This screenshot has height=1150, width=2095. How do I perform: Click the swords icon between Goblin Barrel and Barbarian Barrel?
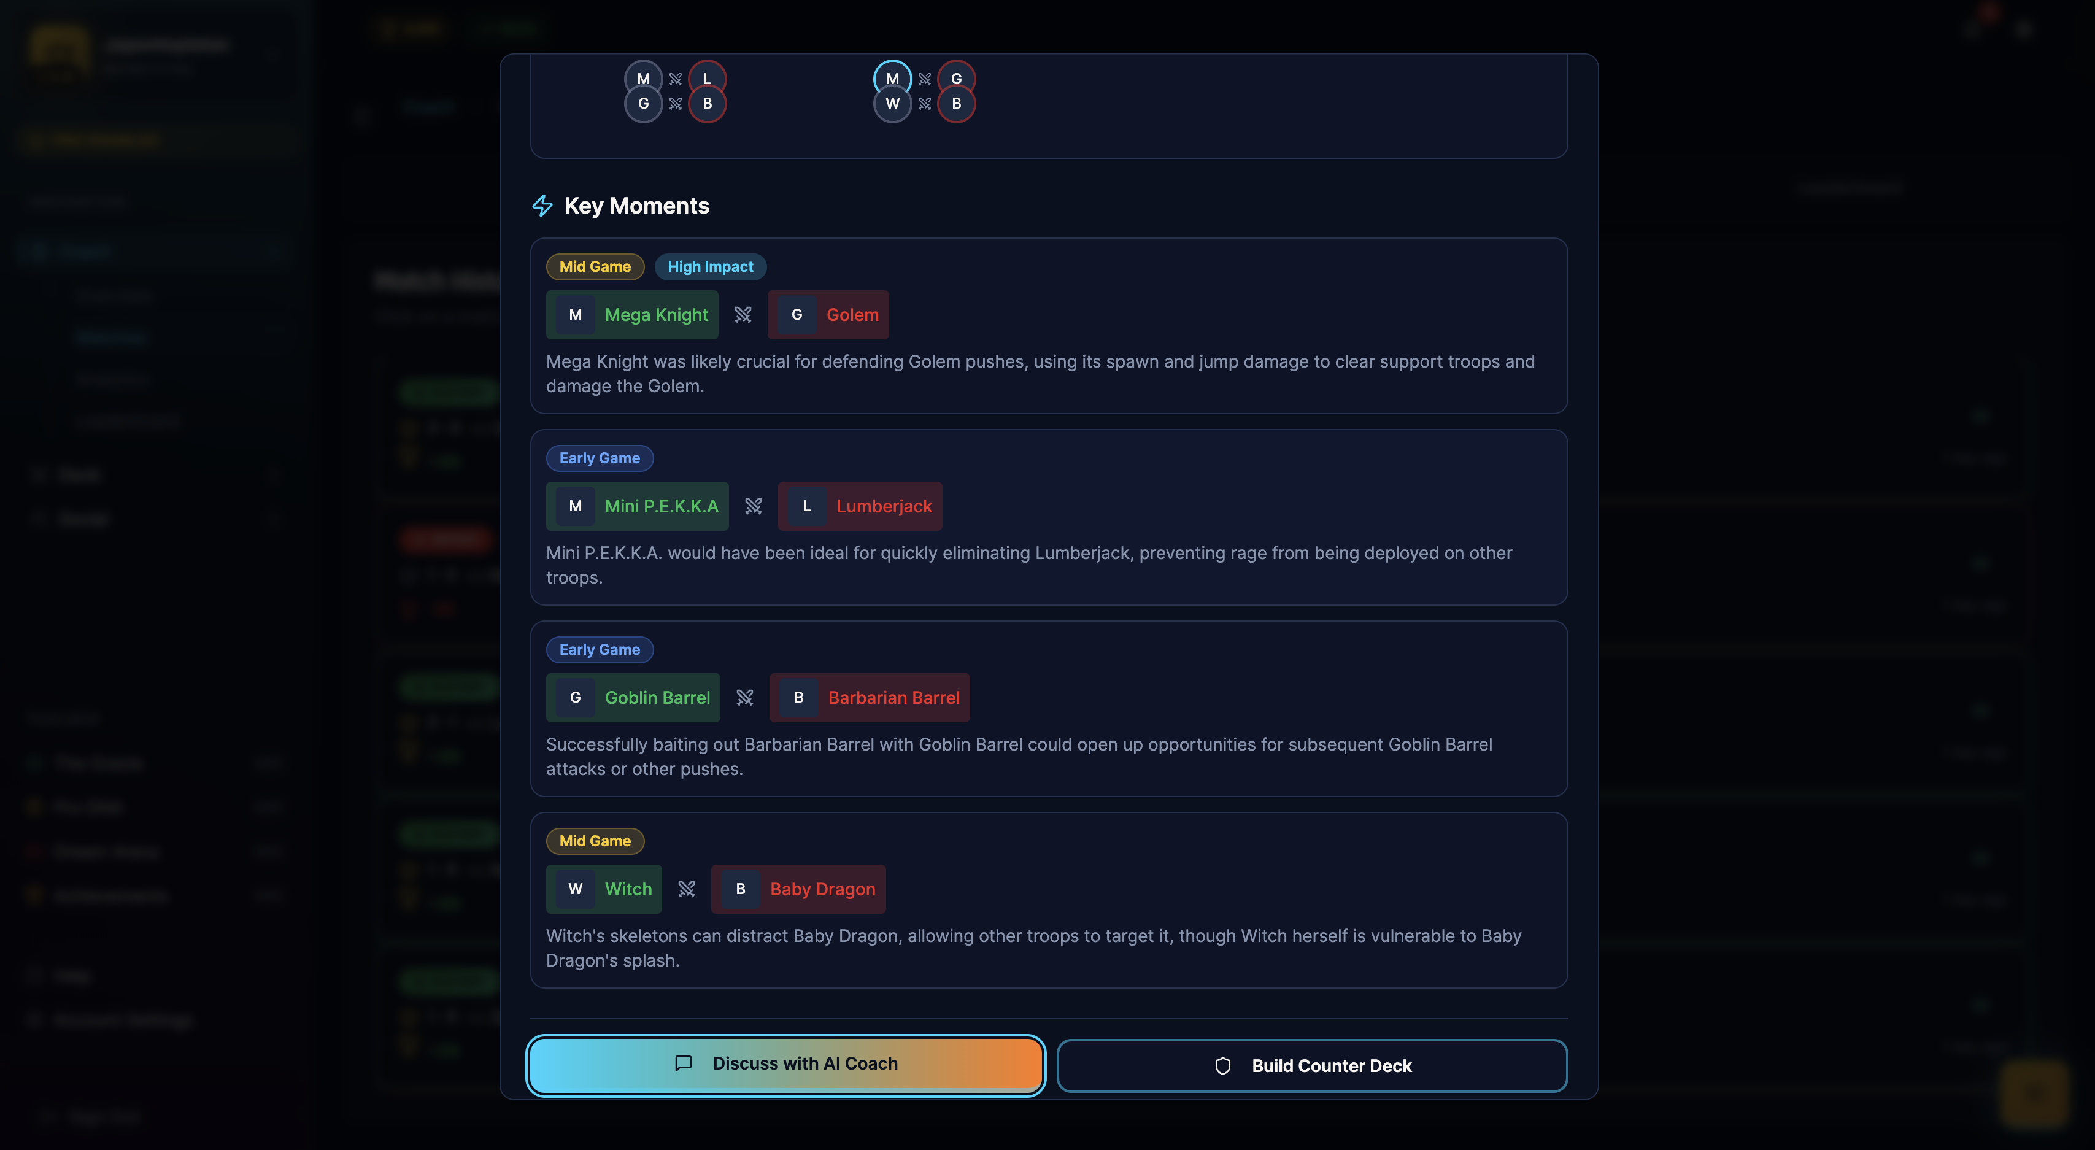point(744,697)
